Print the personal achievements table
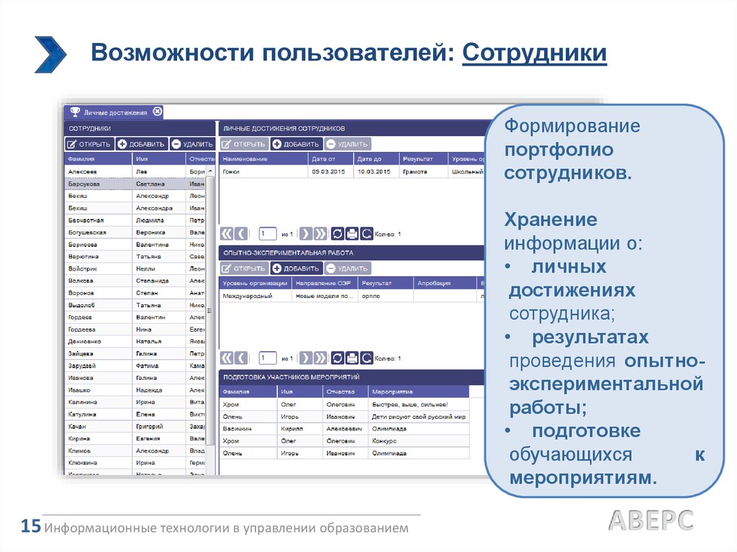The height and width of the screenshot is (552, 737). coord(352,234)
